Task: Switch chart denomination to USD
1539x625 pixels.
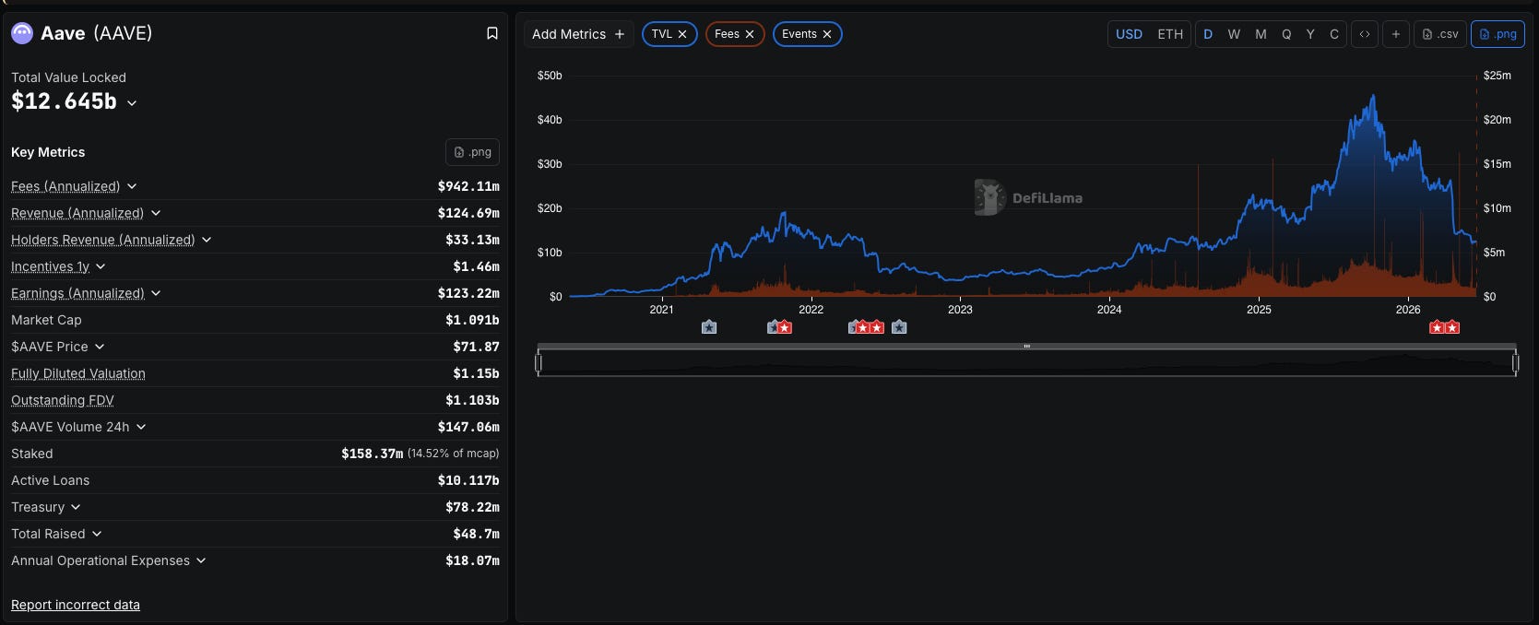Action: pyautogui.click(x=1129, y=34)
